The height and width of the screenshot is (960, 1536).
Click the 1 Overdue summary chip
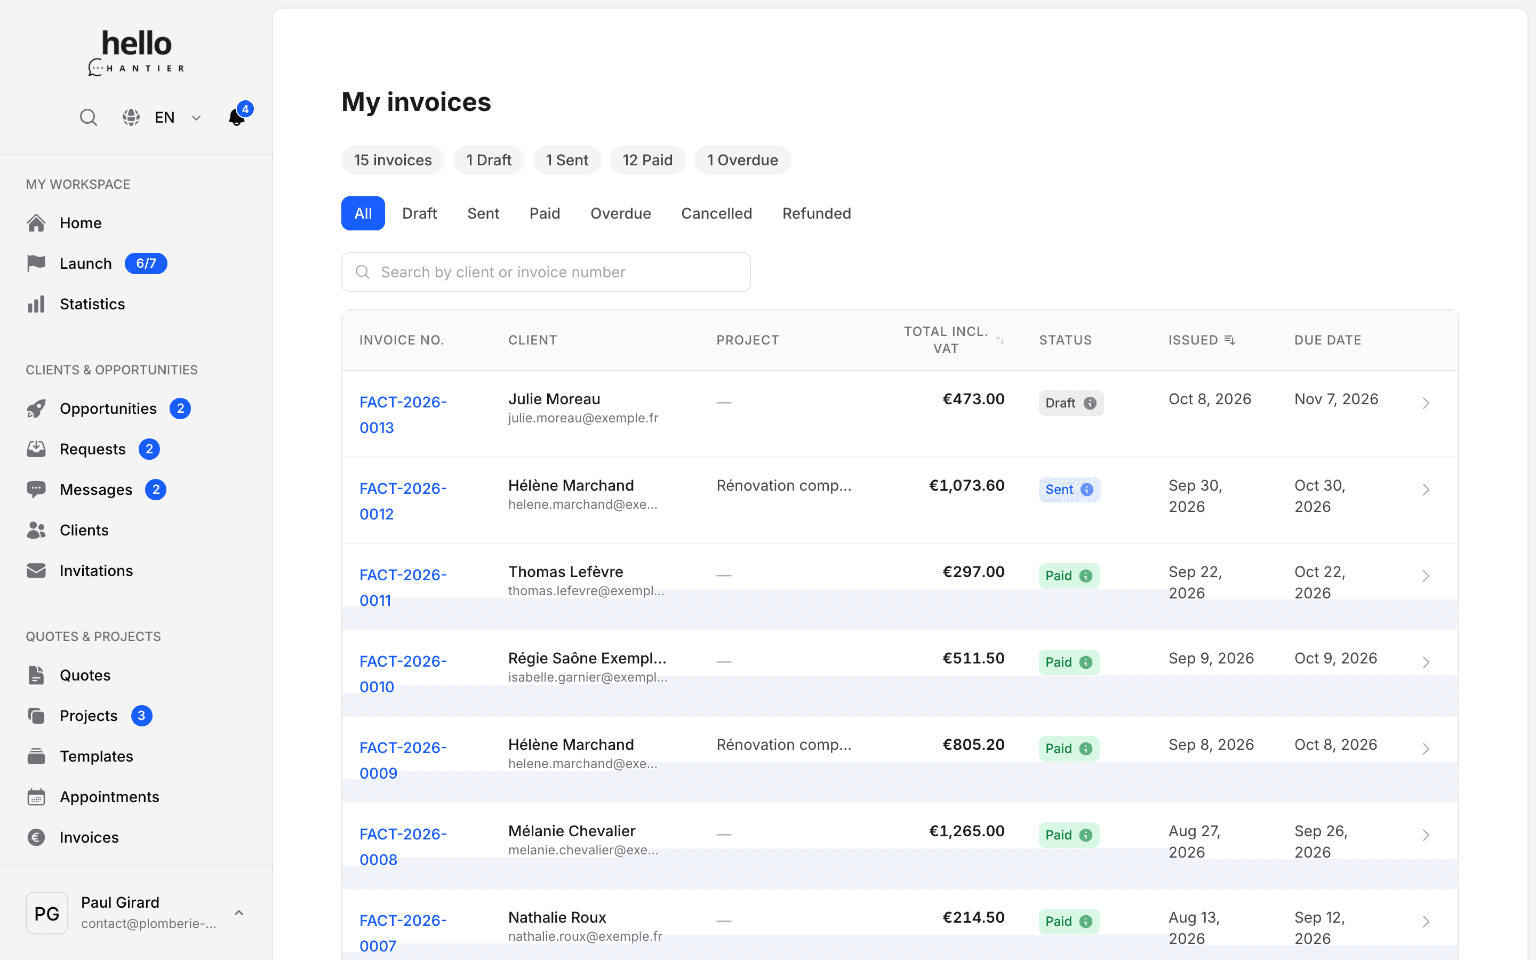click(x=742, y=160)
